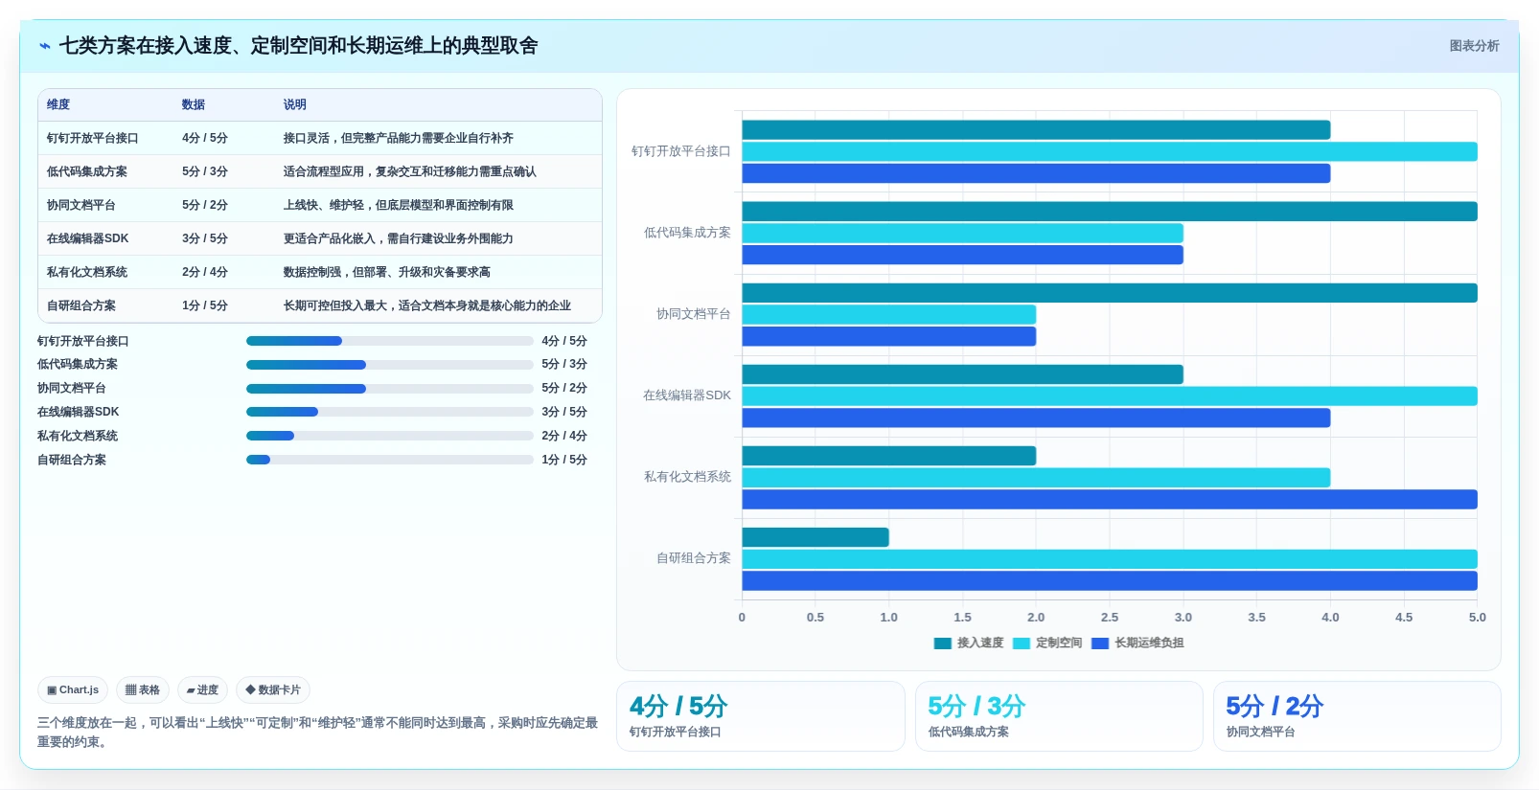Click table cell 4分 / 5分 in 钉钉 row

[x=205, y=138]
